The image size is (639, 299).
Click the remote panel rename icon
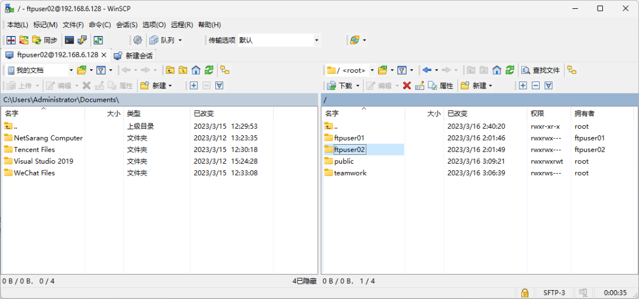tap(419, 86)
